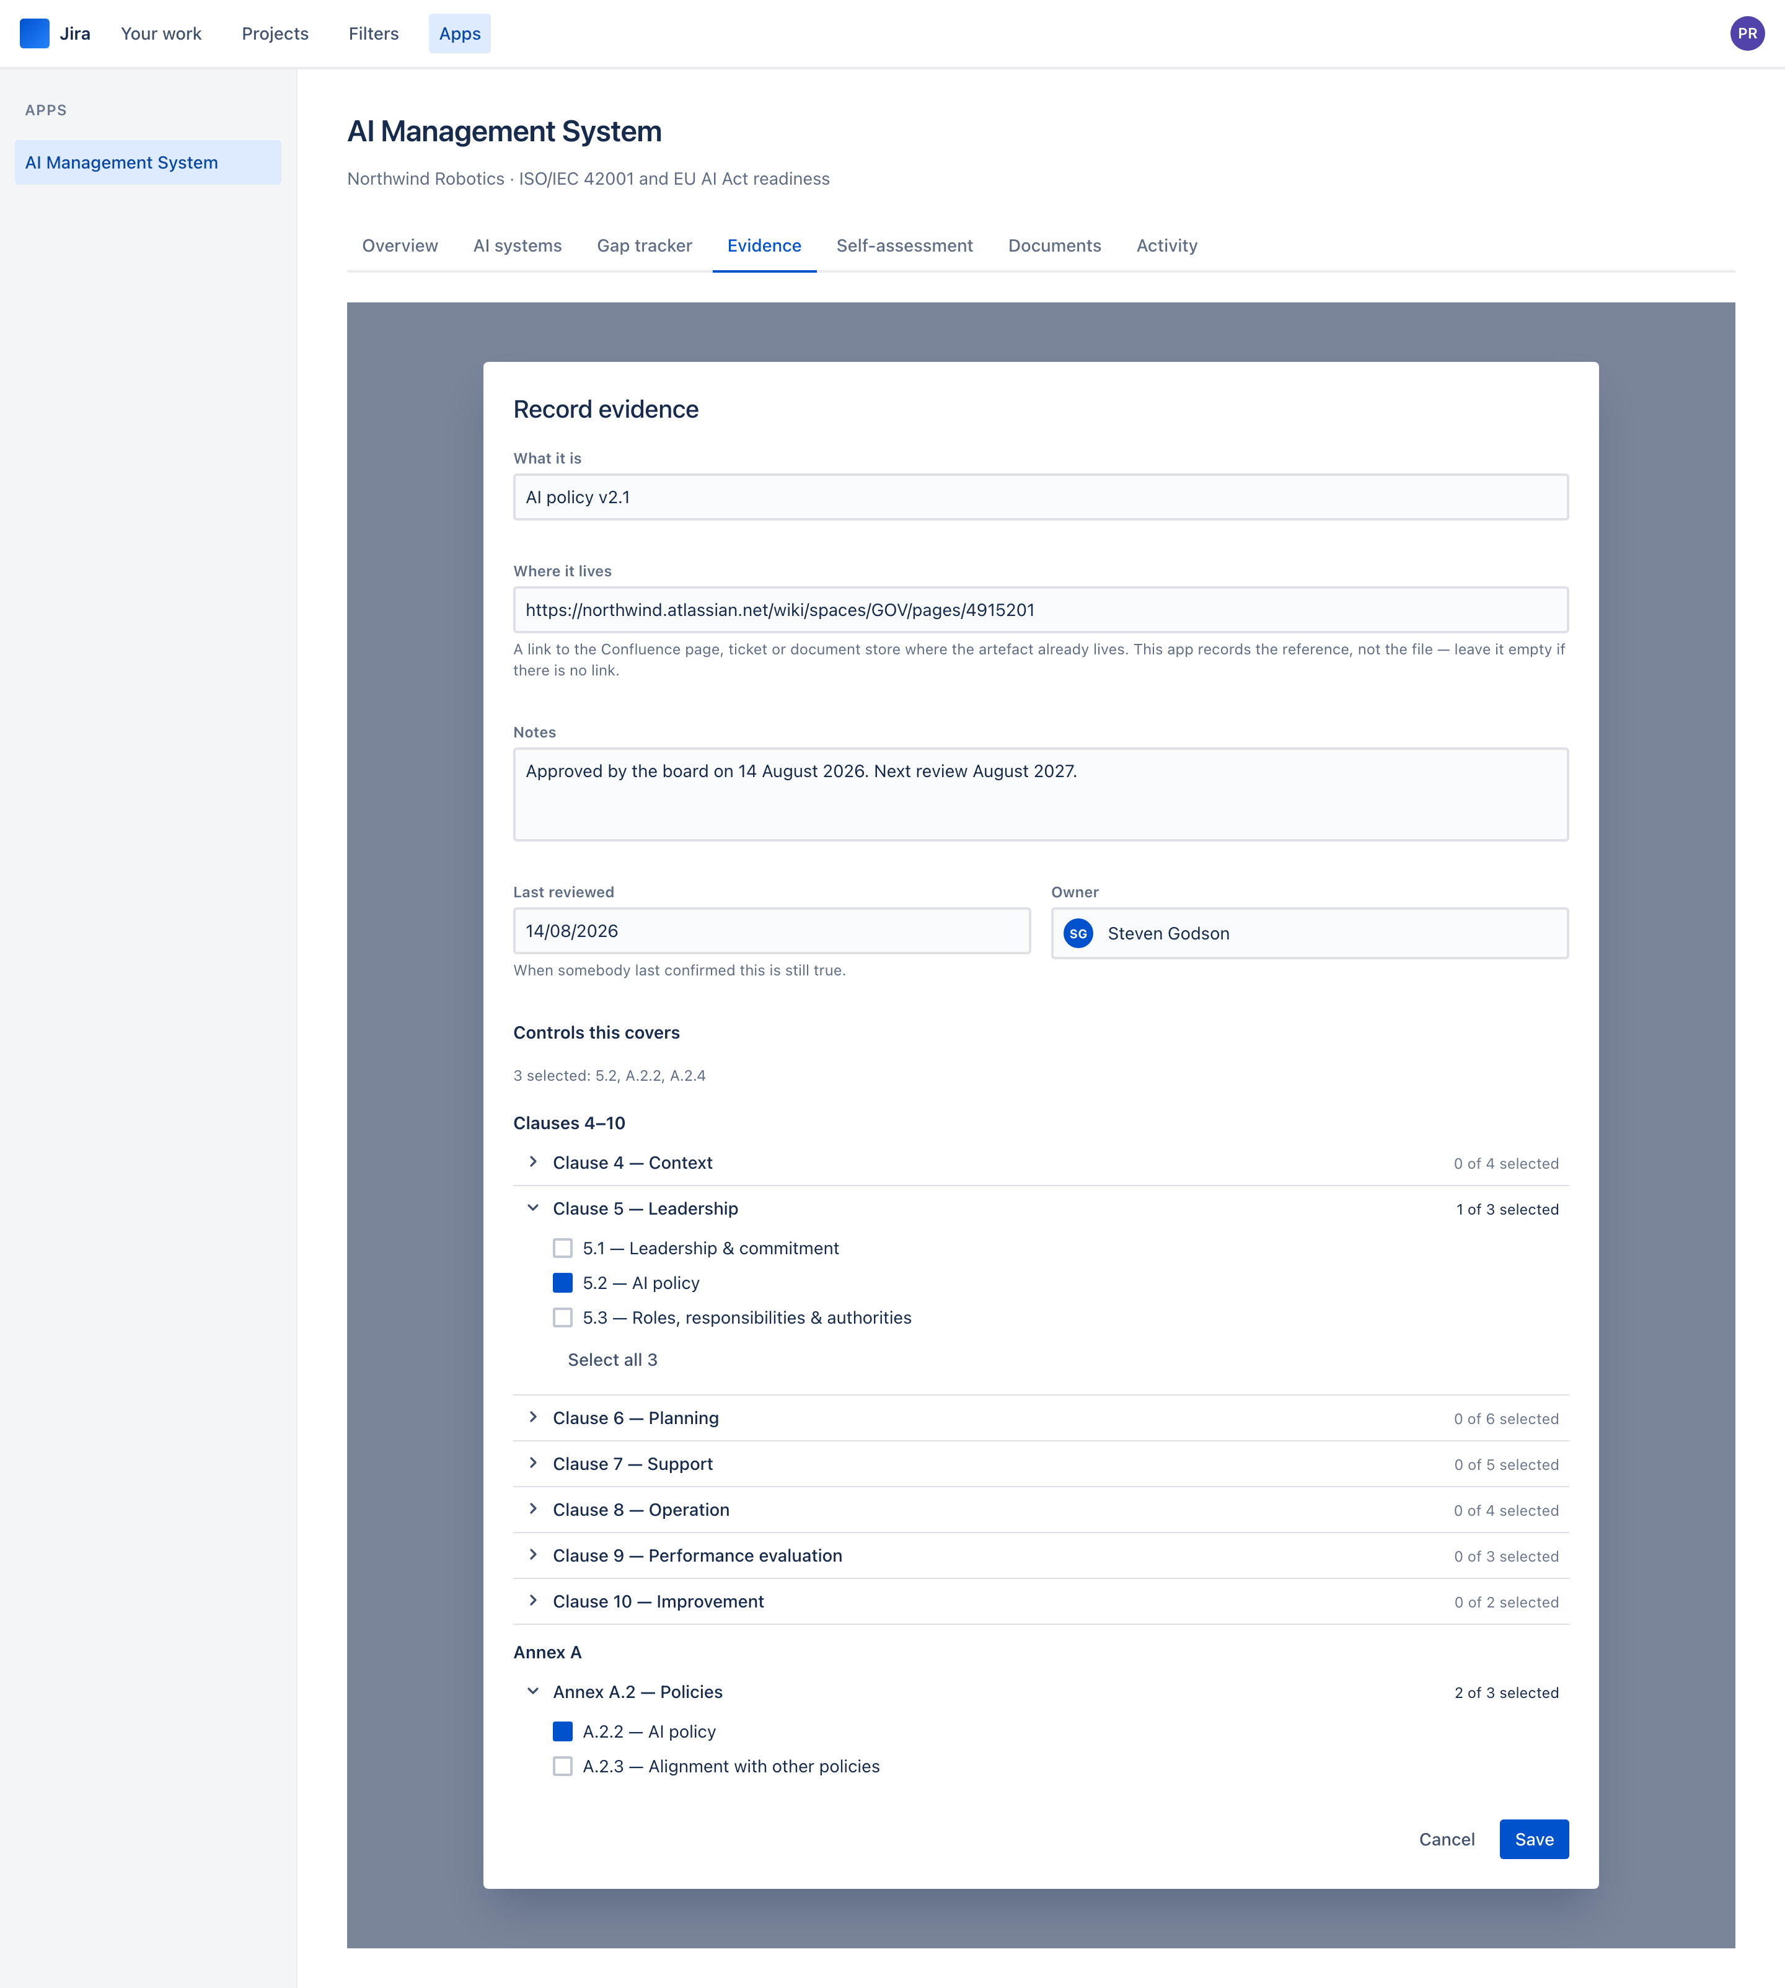Save the evidence record

point(1534,1839)
